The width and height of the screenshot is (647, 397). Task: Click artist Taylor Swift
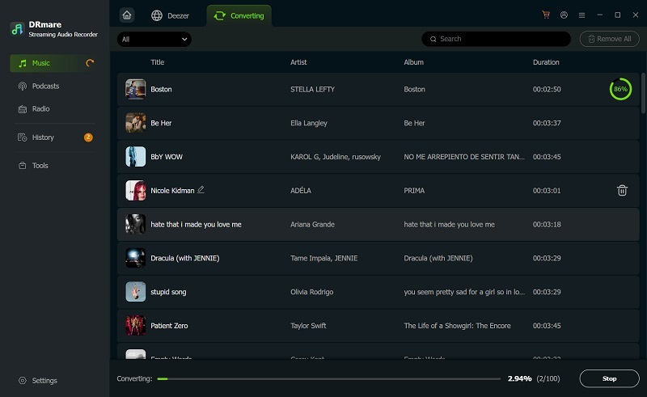click(x=308, y=326)
